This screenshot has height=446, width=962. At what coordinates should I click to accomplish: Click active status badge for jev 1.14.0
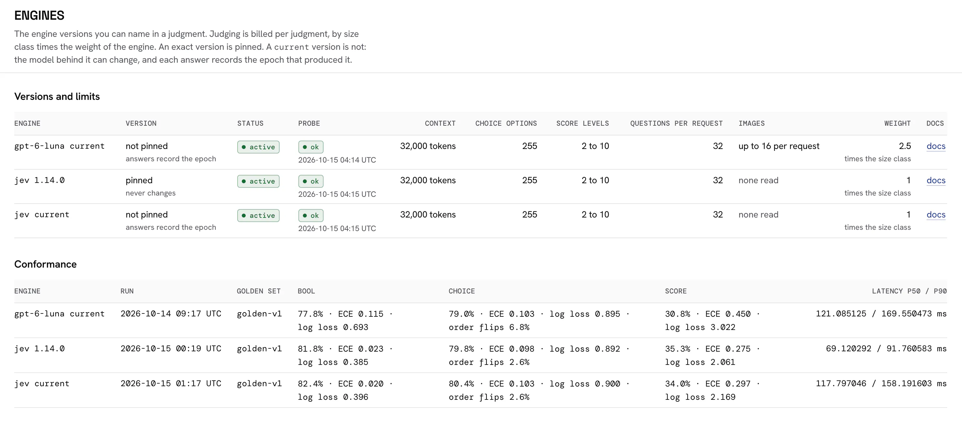click(258, 181)
